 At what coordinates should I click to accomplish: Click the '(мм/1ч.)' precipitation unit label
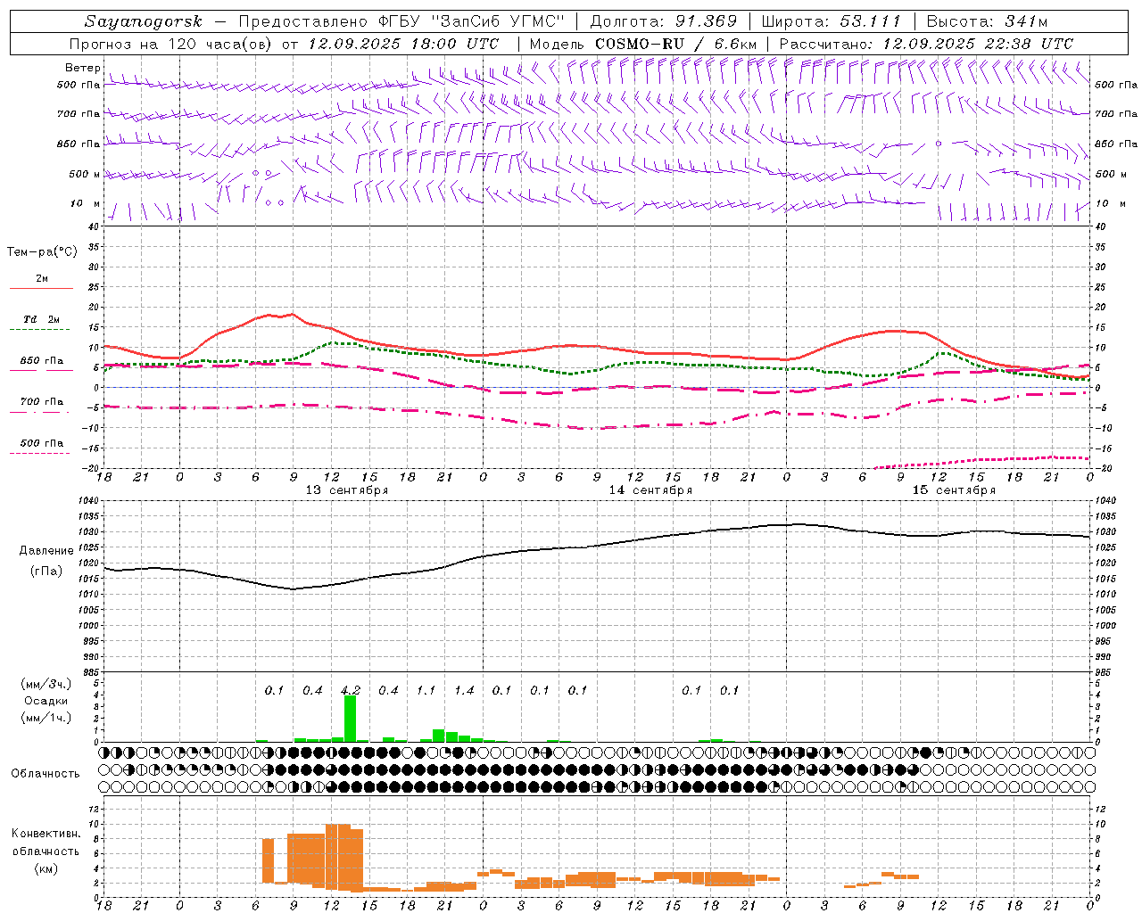pyautogui.click(x=46, y=718)
